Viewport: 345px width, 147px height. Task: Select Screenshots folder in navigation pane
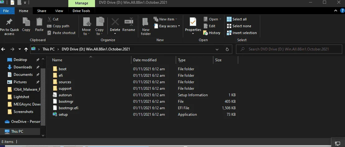(x=23, y=112)
